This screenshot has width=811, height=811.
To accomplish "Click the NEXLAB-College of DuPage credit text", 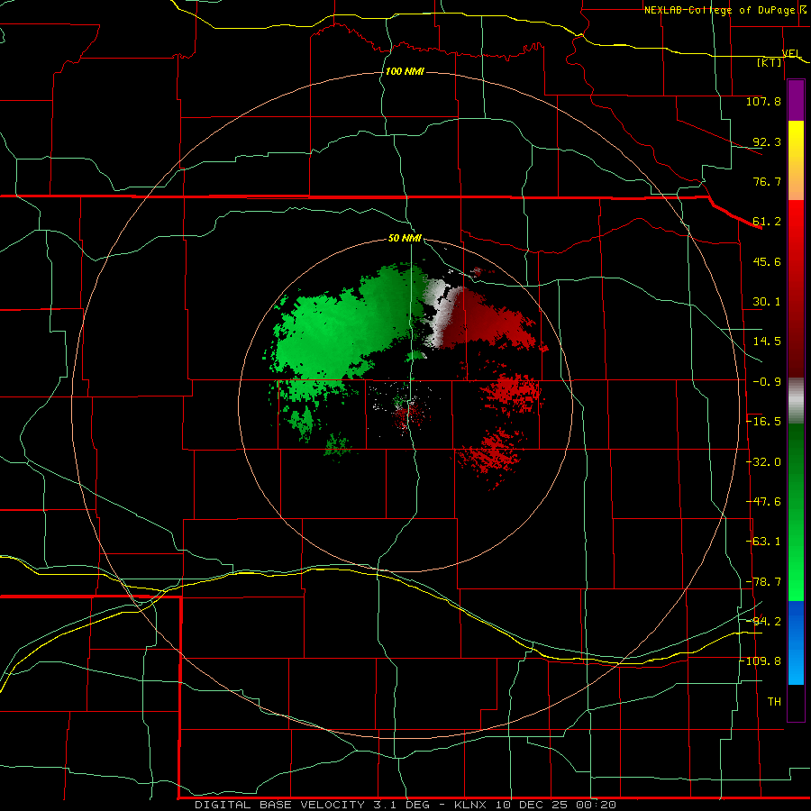I will 719,10.
